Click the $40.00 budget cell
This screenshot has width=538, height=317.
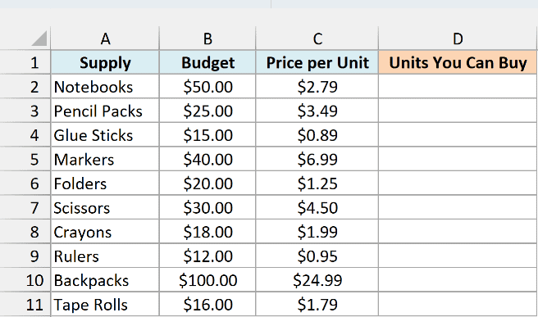tap(207, 159)
